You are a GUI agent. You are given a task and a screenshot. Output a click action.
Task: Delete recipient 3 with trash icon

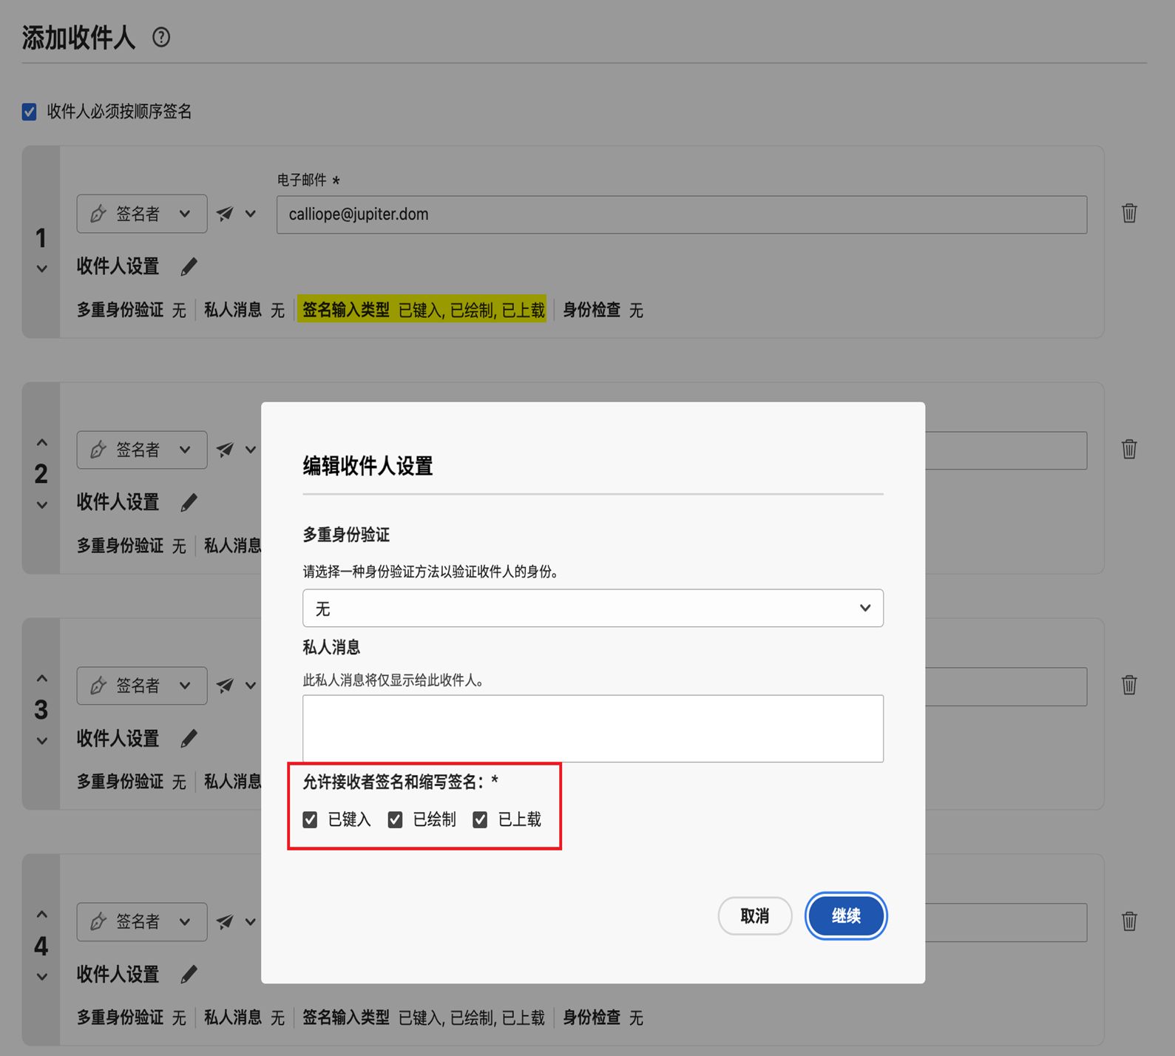[x=1129, y=685]
